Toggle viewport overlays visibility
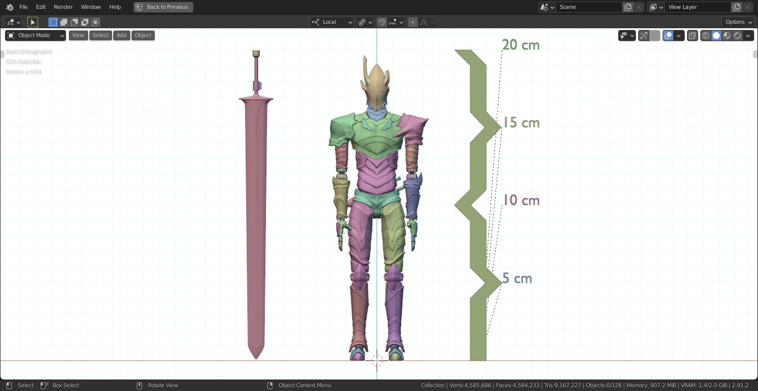Screen dimensions: 758x391 [668, 35]
